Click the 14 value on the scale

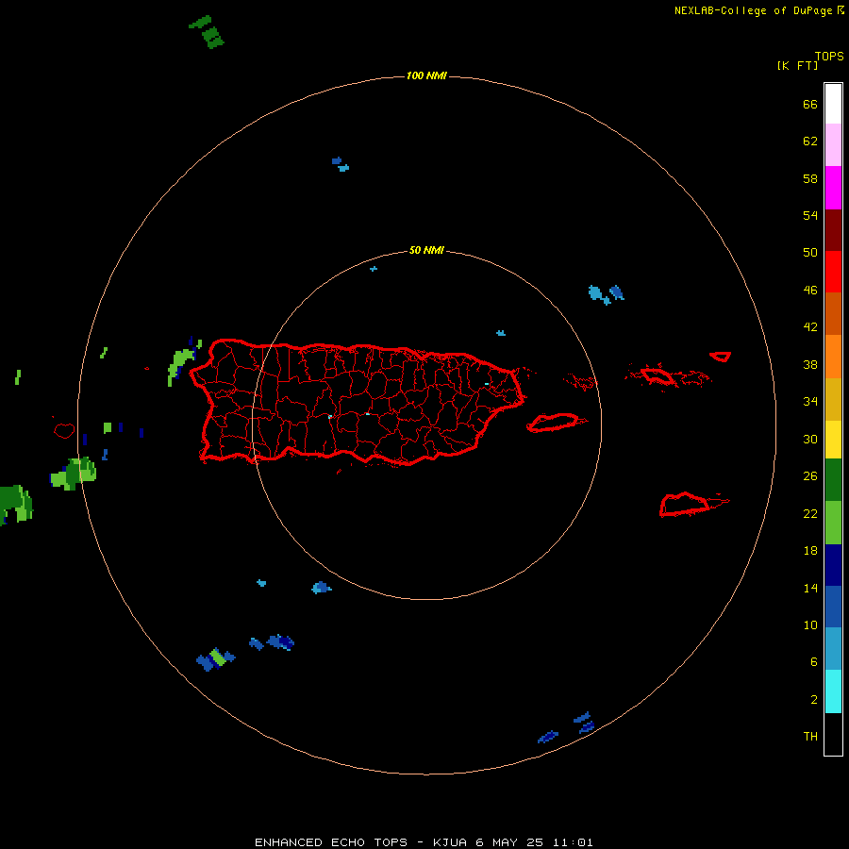pyautogui.click(x=810, y=588)
